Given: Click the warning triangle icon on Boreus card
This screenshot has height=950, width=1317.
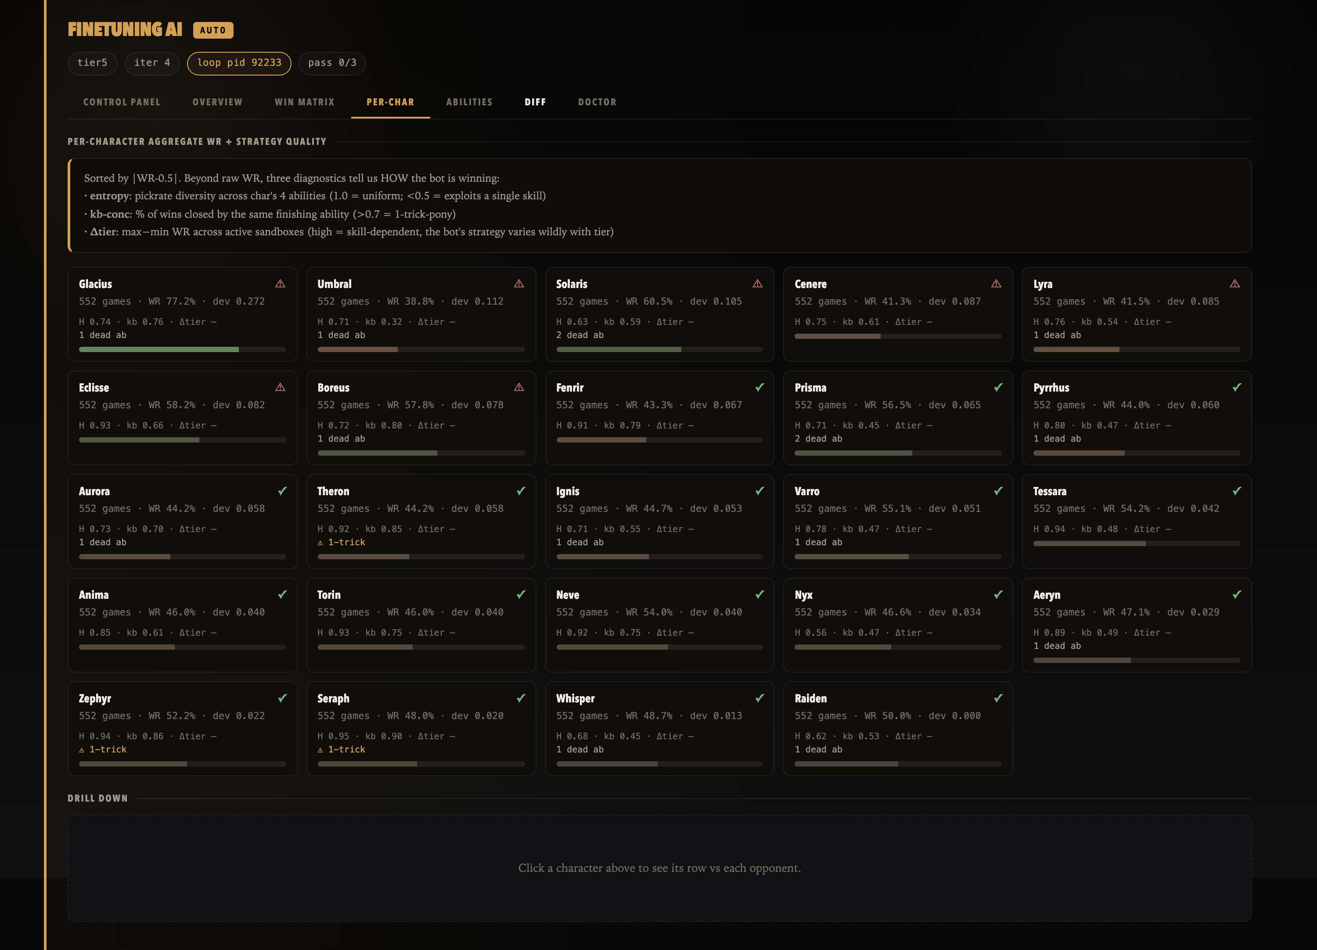Looking at the screenshot, I should [519, 387].
